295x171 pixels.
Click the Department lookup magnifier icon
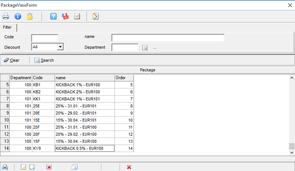pyautogui.click(x=145, y=48)
